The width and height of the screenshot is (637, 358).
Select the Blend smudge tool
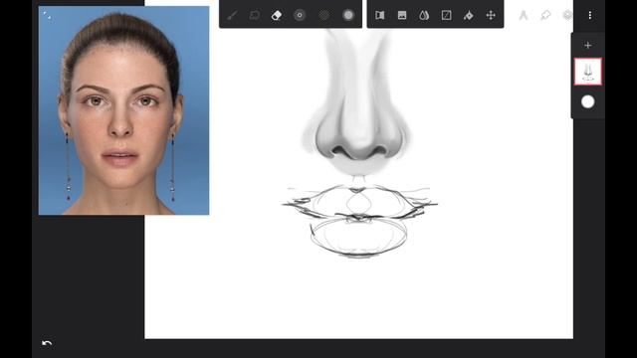[x=255, y=16]
